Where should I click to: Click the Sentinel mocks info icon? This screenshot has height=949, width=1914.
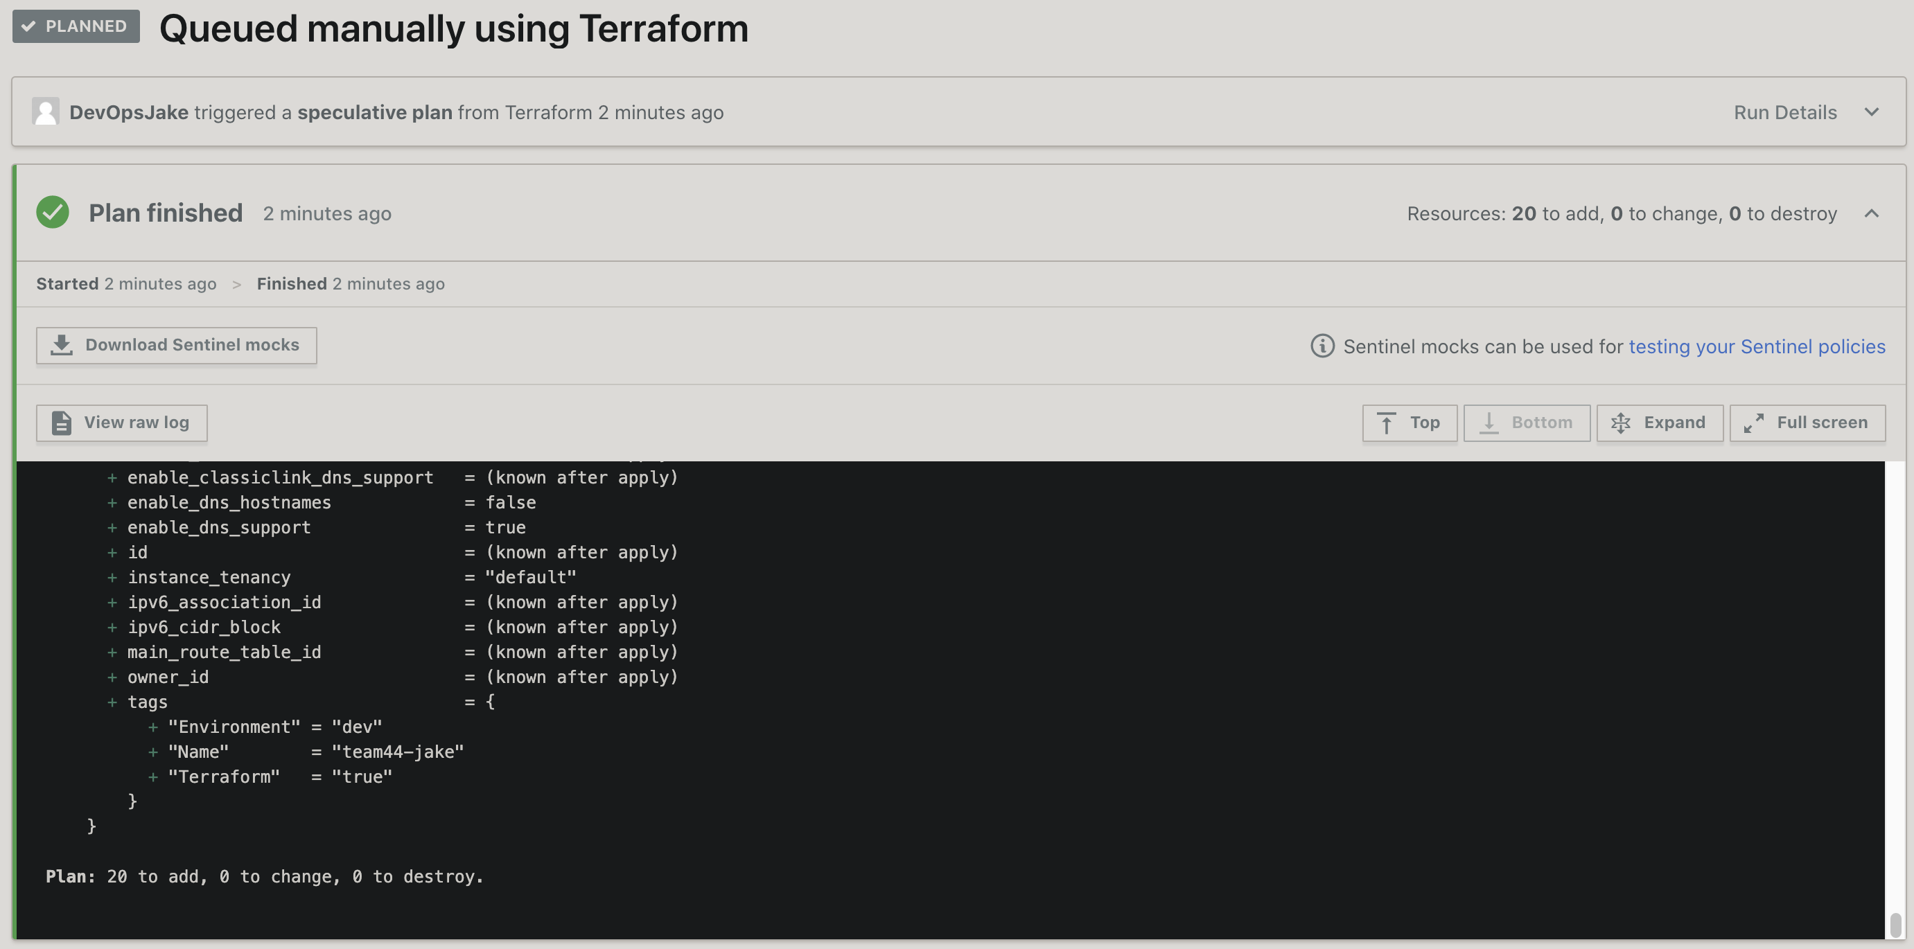[x=1322, y=346]
